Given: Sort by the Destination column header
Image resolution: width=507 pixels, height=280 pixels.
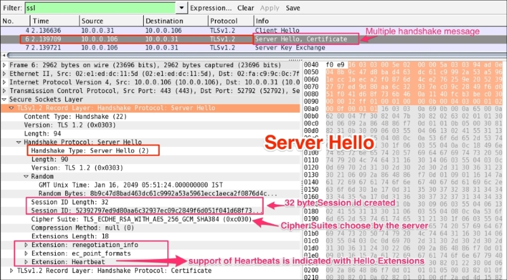Looking at the screenshot, I should 176,21.
